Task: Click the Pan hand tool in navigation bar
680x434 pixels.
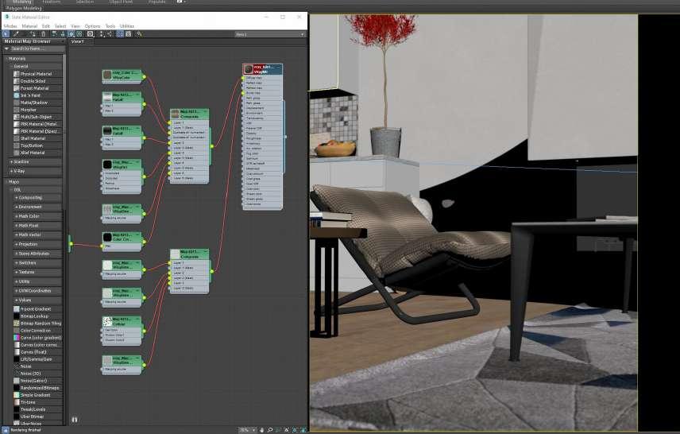Action: 261,430
